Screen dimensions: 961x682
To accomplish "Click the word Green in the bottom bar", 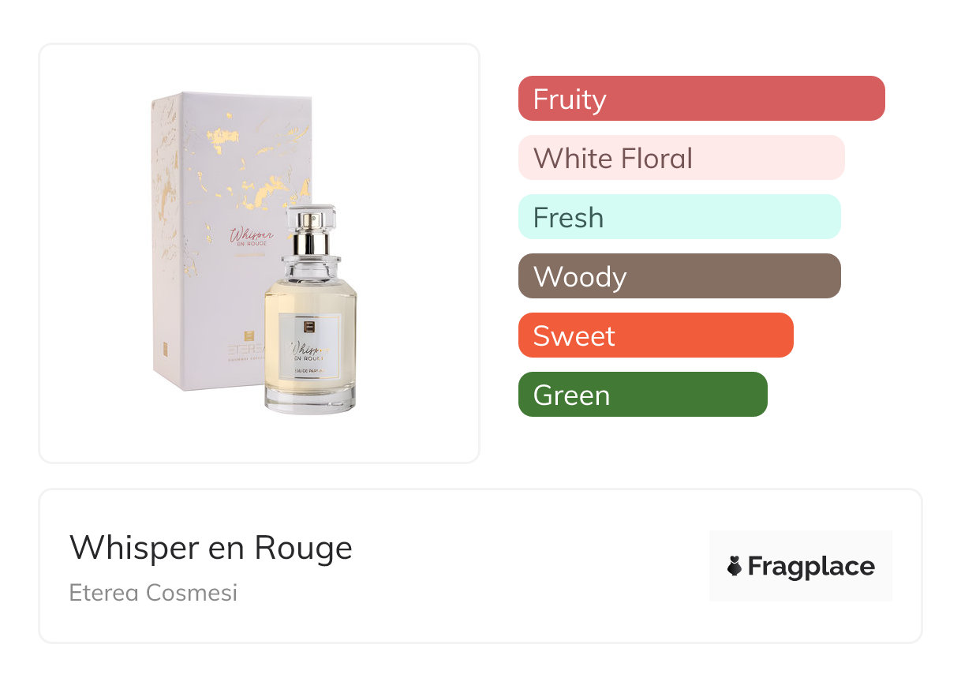I will (x=571, y=395).
